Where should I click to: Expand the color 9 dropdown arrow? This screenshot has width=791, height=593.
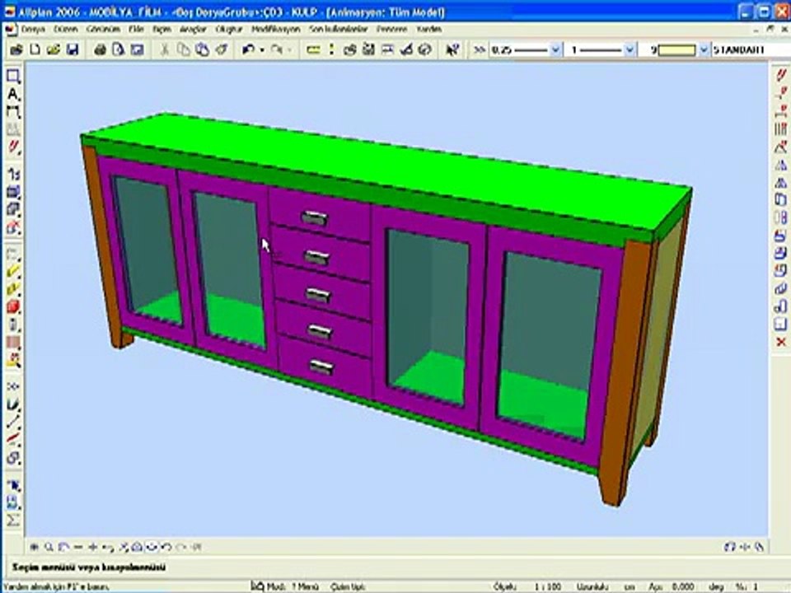(704, 50)
